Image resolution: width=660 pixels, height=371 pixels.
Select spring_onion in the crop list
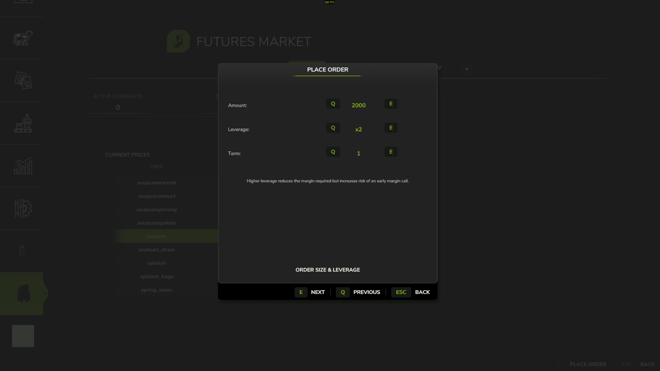pyautogui.click(x=157, y=290)
